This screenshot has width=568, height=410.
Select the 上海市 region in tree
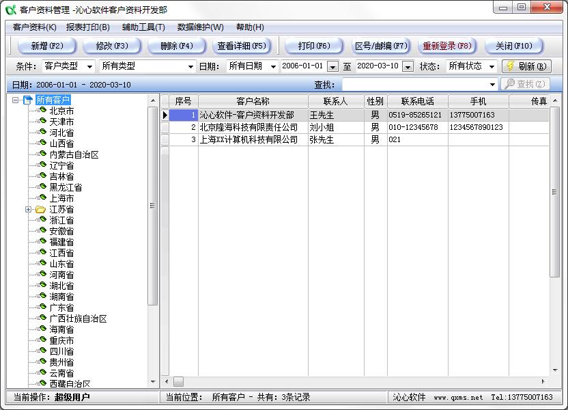pos(61,198)
